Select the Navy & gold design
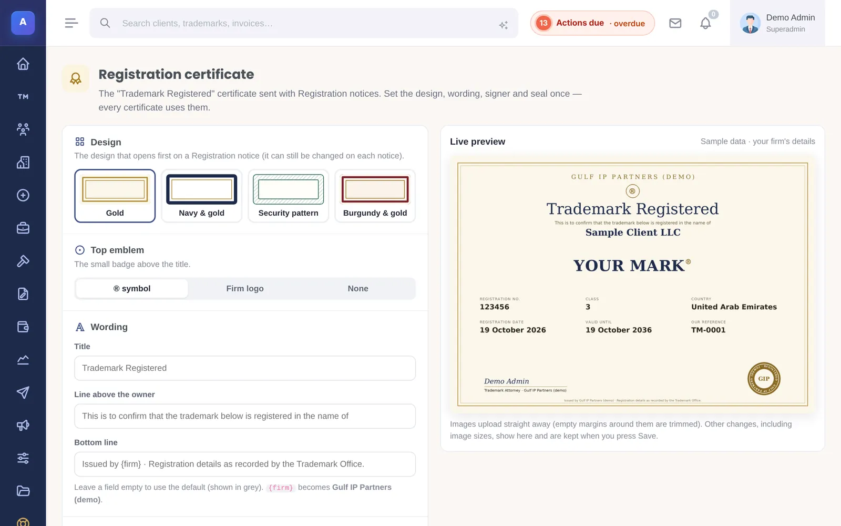Viewport: 841px width, 526px height. click(x=202, y=196)
